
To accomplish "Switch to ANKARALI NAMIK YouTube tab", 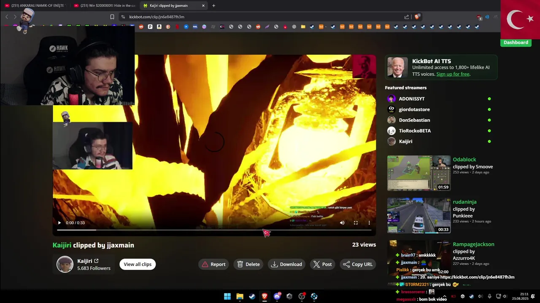I will click(35, 5).
